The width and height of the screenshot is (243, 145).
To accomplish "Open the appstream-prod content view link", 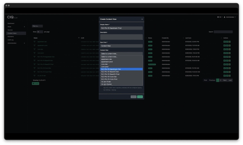I will tap(42, 45).
